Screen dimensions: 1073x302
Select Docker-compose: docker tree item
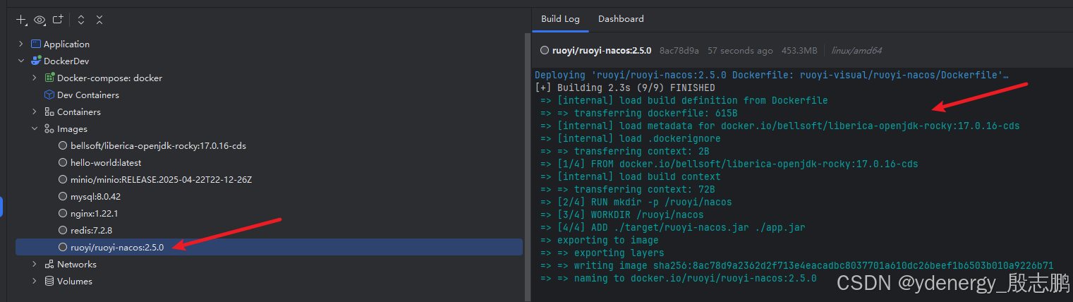(109, 78)
